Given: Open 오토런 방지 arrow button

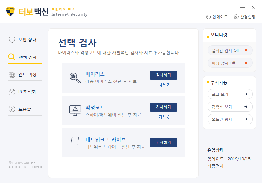Looking at the screenshot, I should pyautogui.click(x=229, y=119).
